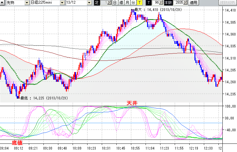Click the black 本数 count label
Viewport: 237px width, 152px height.
click(x=168, y=3)
